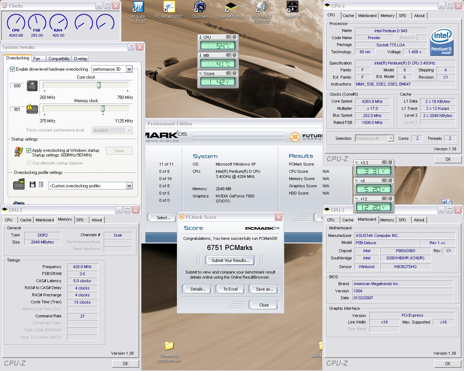Close the +3.3 voltage monitor panel
Screen dimensions: 464x371
(390, 162)
